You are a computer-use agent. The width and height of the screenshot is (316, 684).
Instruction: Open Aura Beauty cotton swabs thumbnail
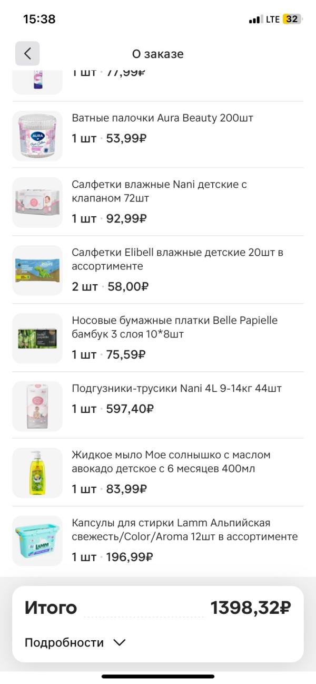click(x=37, y=136)
